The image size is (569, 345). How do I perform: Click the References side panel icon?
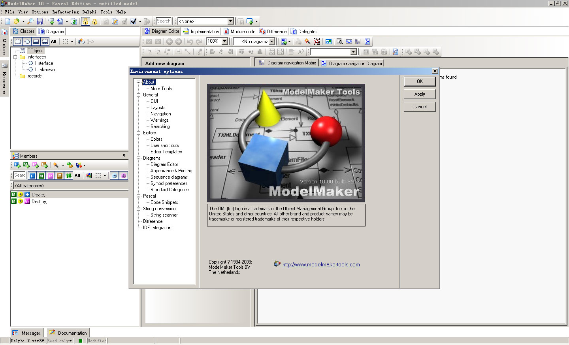click(x=4, y=79)
